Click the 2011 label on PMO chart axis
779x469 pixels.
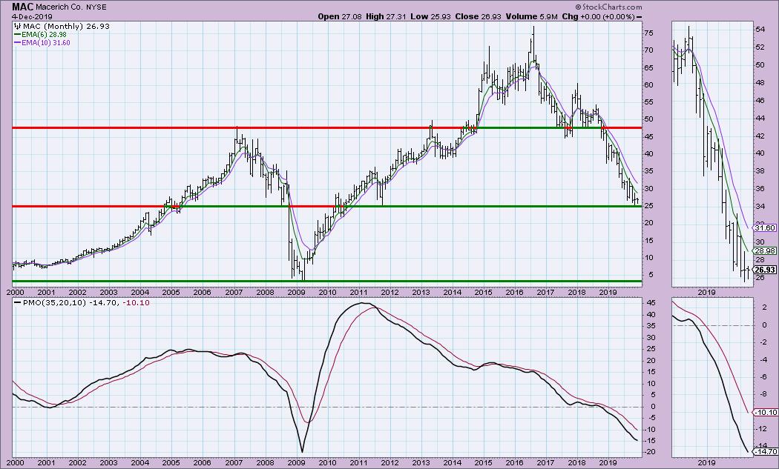(x=358, y=462)
